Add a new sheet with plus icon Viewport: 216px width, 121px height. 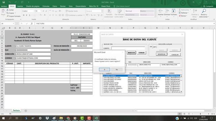(26, 111)
